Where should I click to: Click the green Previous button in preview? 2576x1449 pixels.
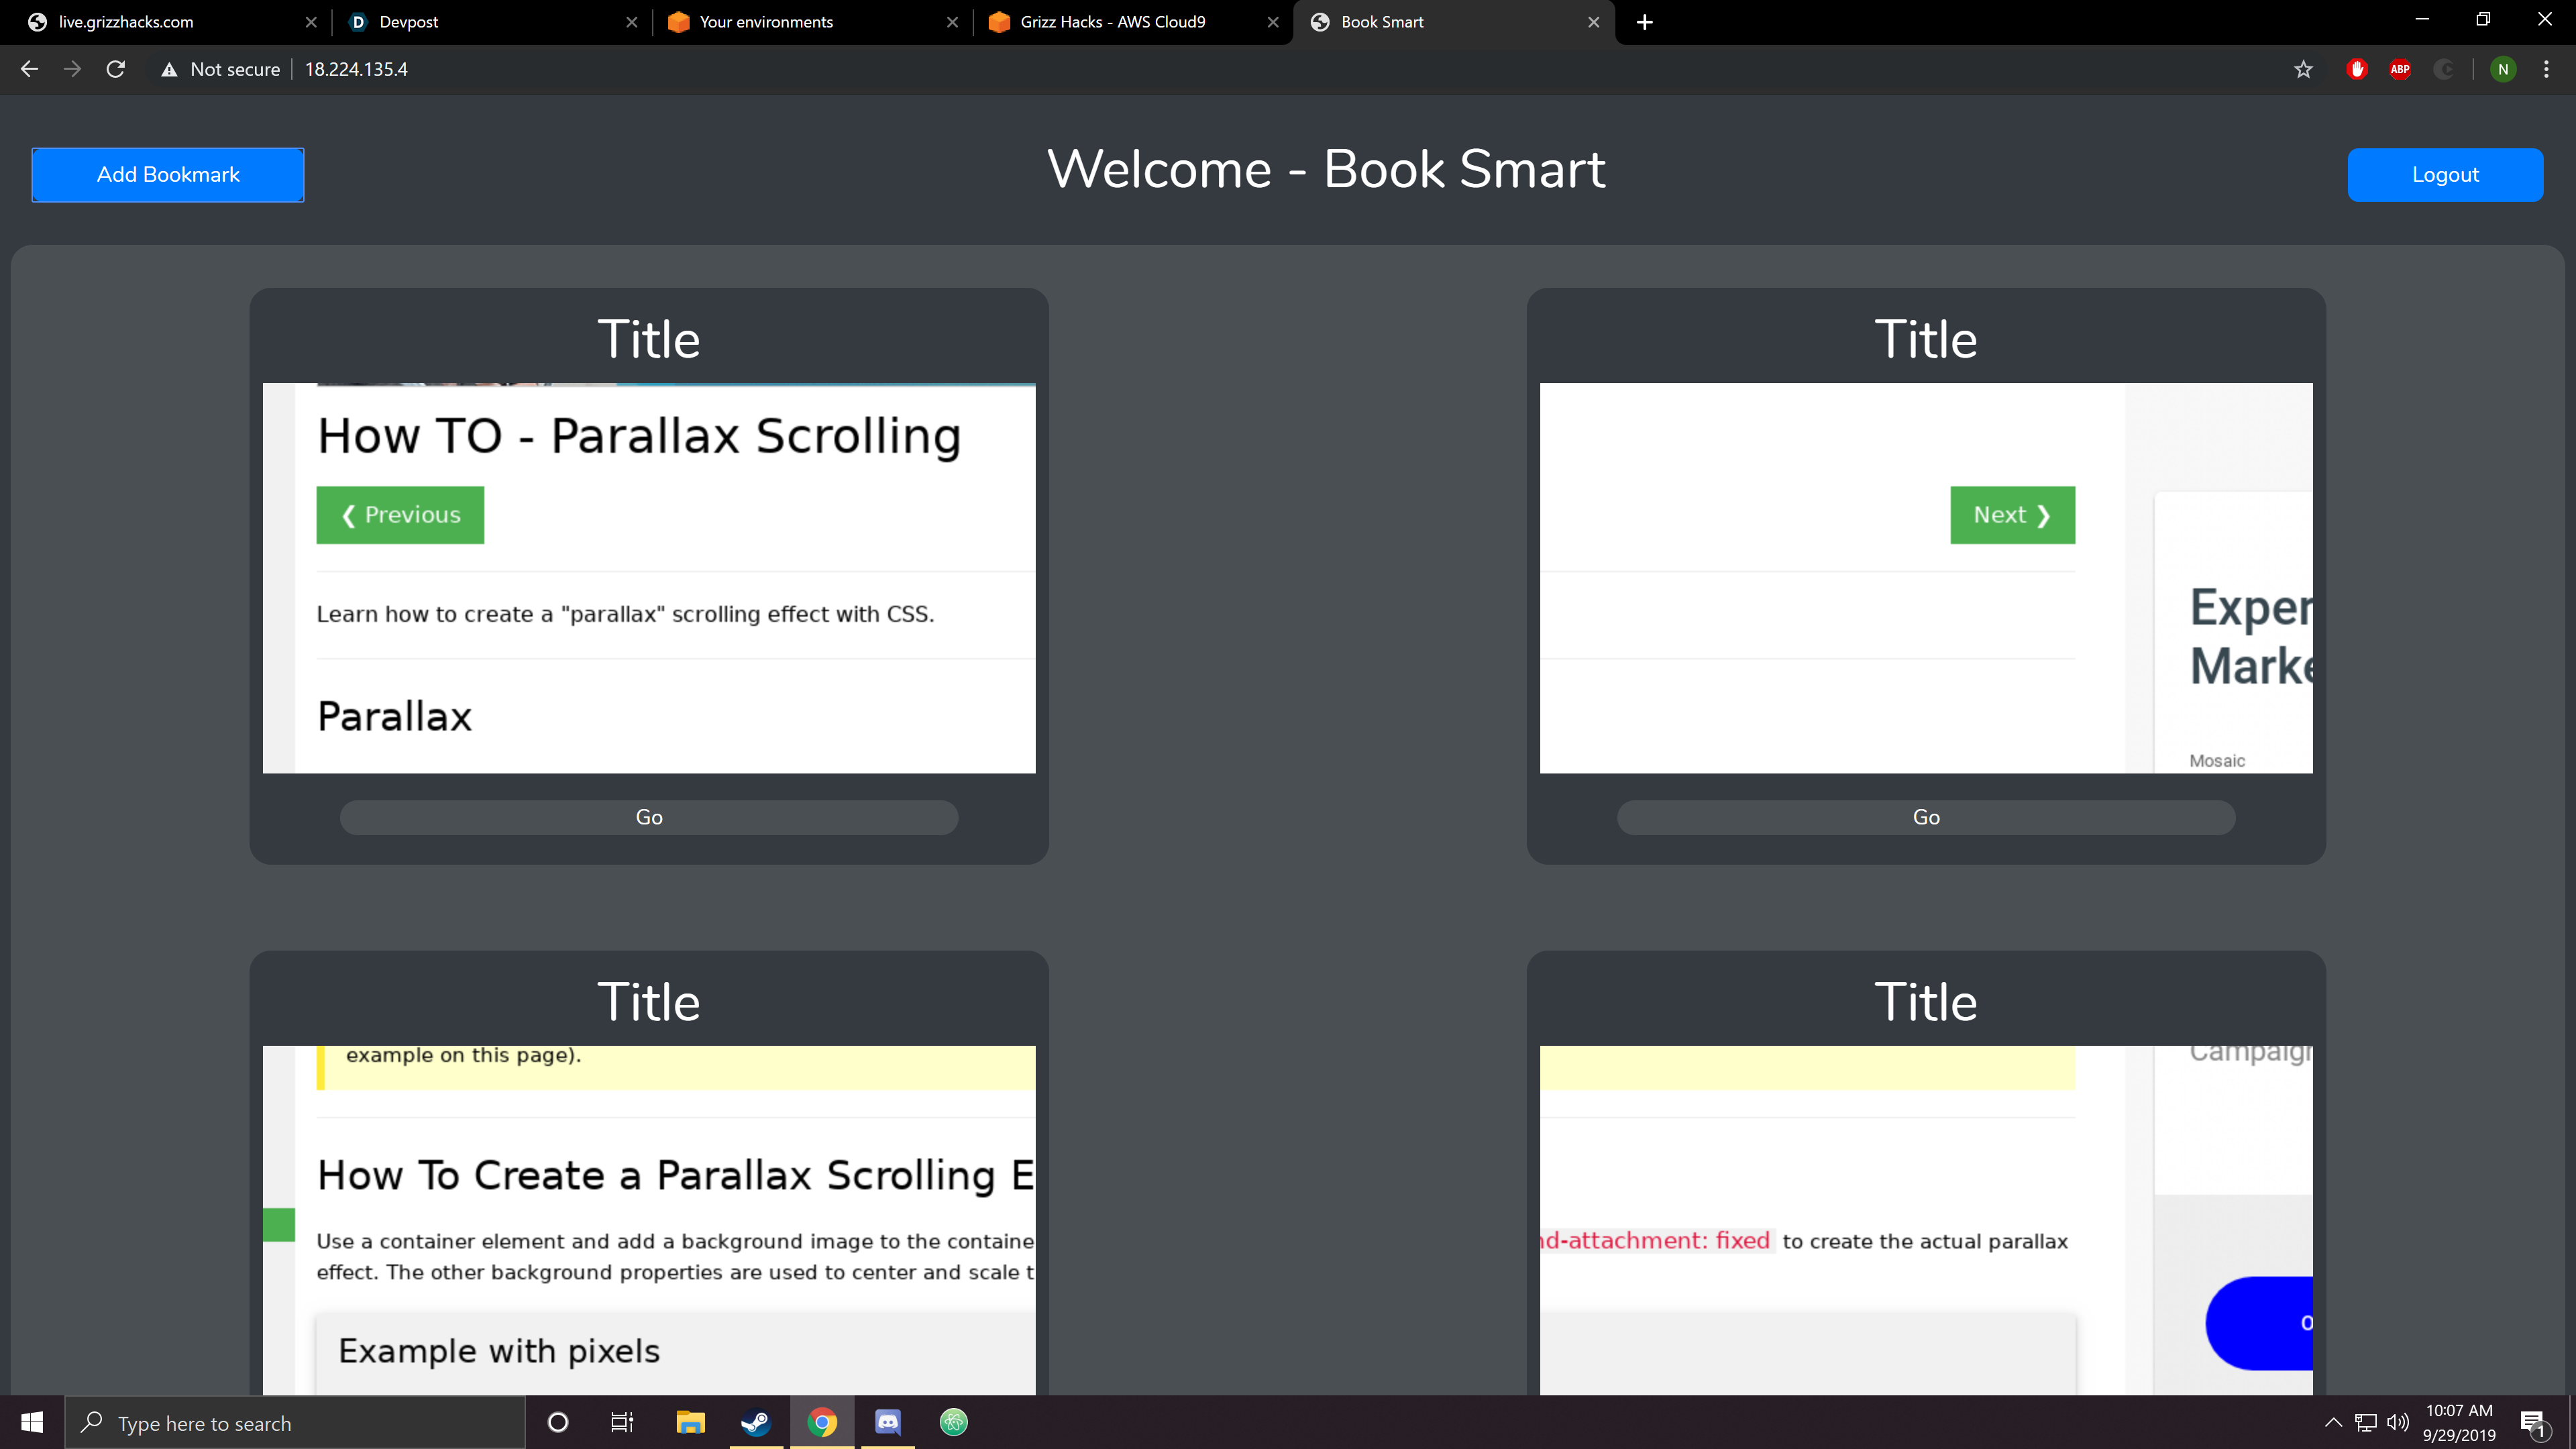pyautogui.click(x=400, y=515)
